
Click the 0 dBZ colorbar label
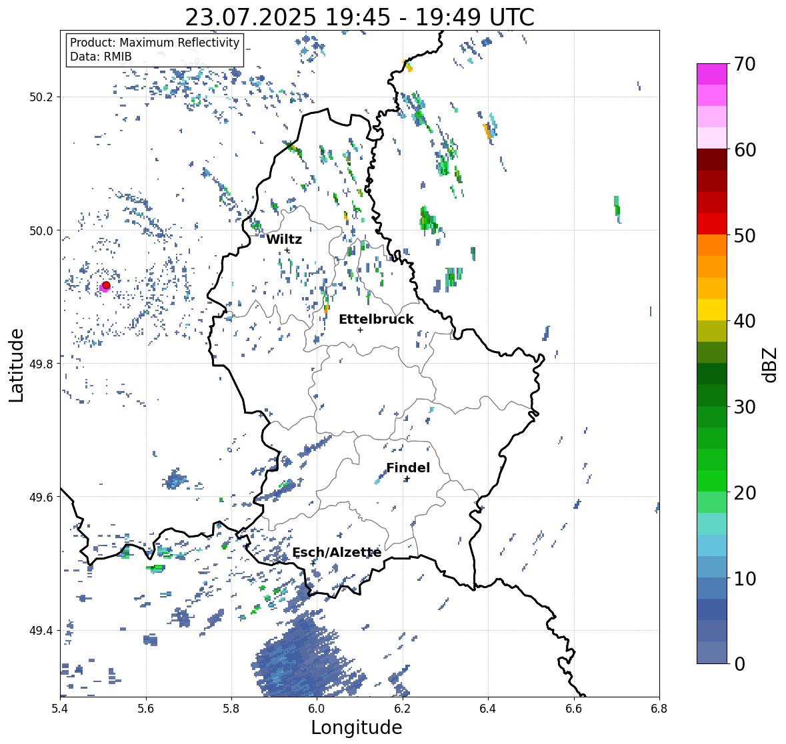pyautogui.click(x=739, y=664)
